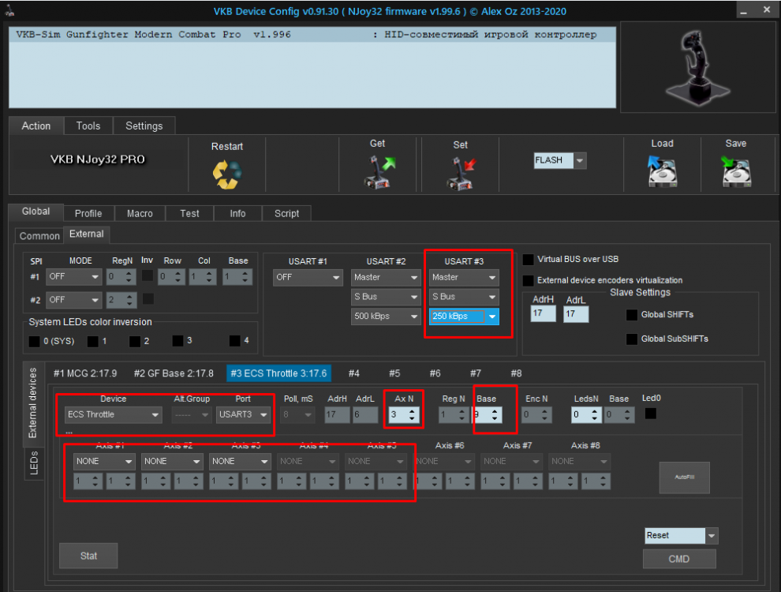Click the Load disk icon
This screenshot has height=592, width=781.
tap(662, 171)
